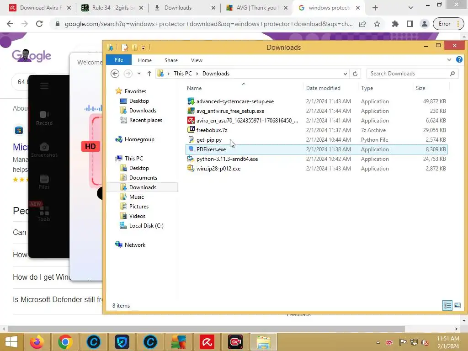Viewport: 468px width, 351px height.
Task: Click the Forward arrow in Downloads explorer
Action: 128,74
